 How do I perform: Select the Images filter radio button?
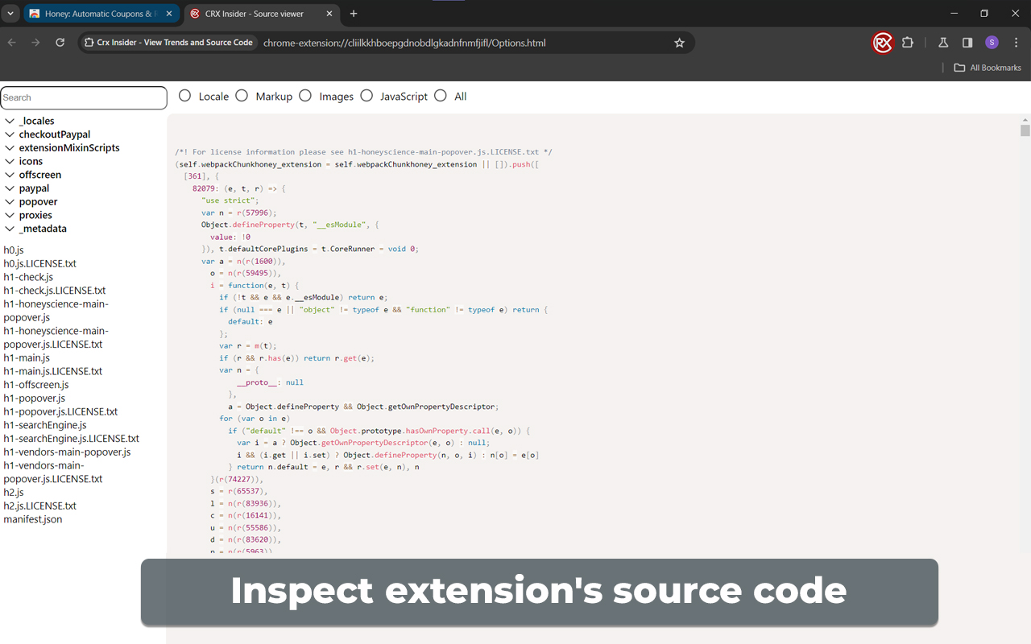coord(305,96)
